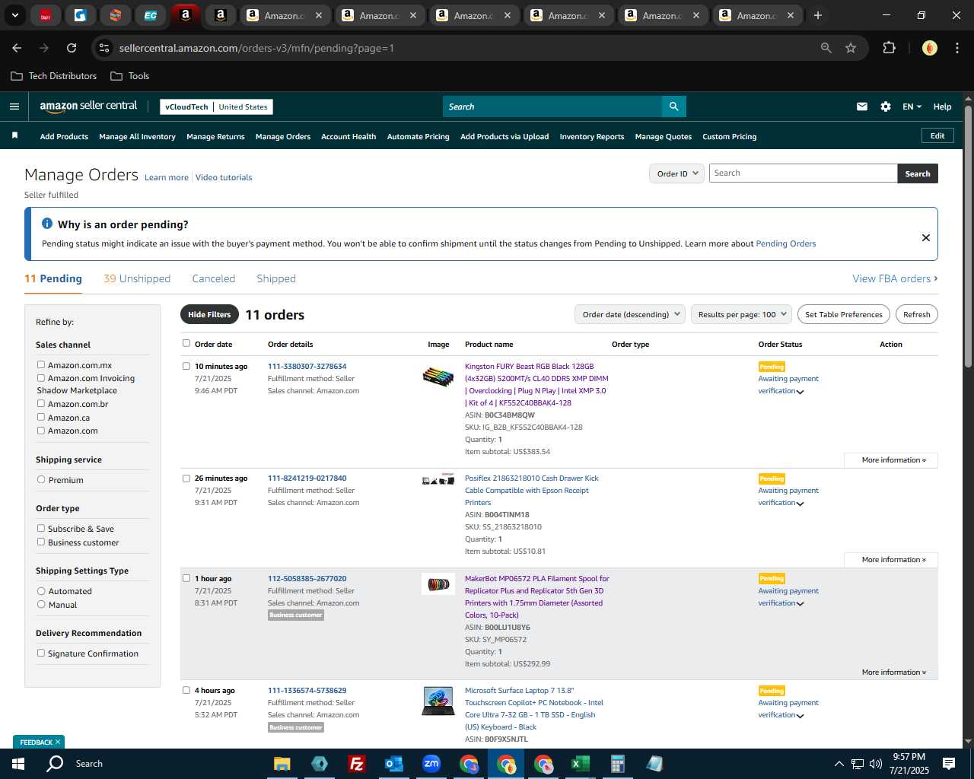Open Outlook from the taskbar
The image size is (974, 779).
point(393,764)
